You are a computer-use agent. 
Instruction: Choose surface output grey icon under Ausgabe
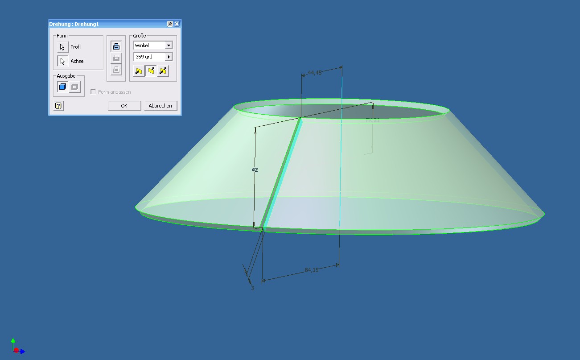[74, 87]
